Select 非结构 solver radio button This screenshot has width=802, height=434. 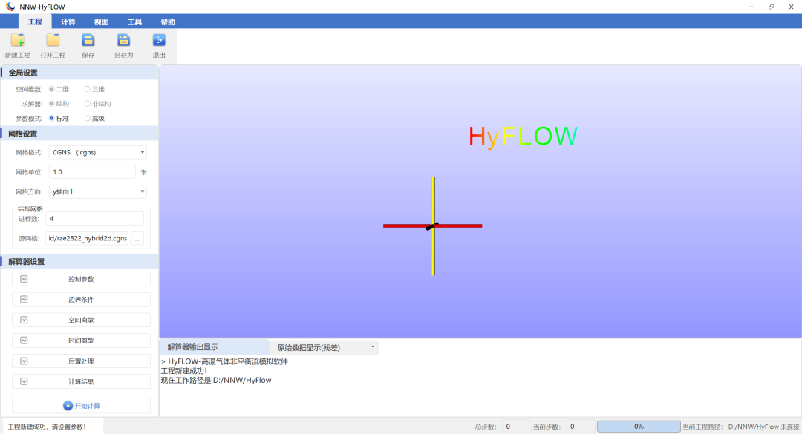tap(88, 104)
